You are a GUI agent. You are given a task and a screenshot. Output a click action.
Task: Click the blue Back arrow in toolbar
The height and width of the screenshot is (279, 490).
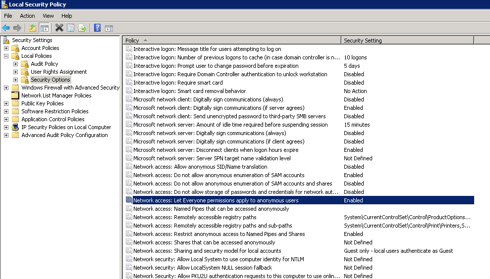tap(6, 28)
